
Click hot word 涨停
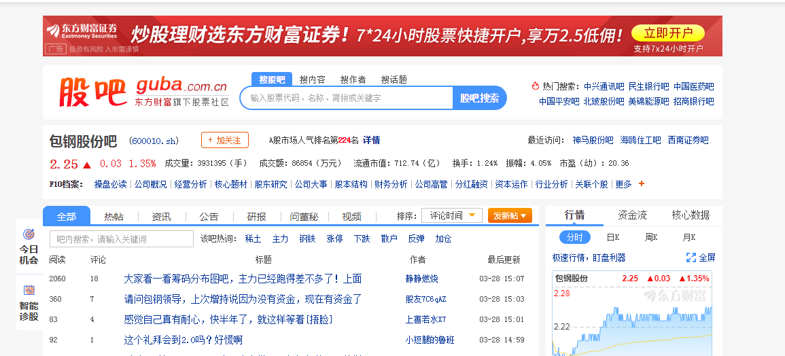[x=334, y=239]
